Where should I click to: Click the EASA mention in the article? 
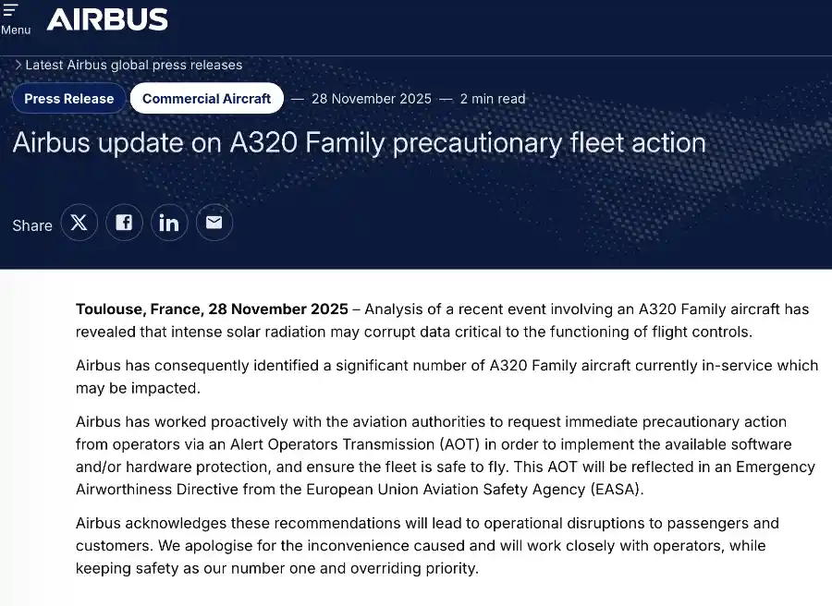coord(619,489)
